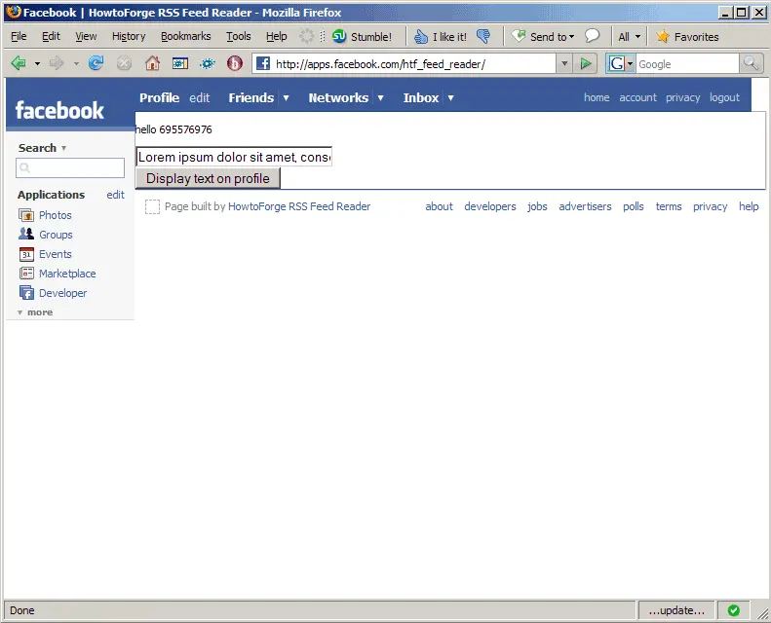Click the Facebook search box
Image resolution: width=771 pixels, height=623 pixels.
[70, 168]
